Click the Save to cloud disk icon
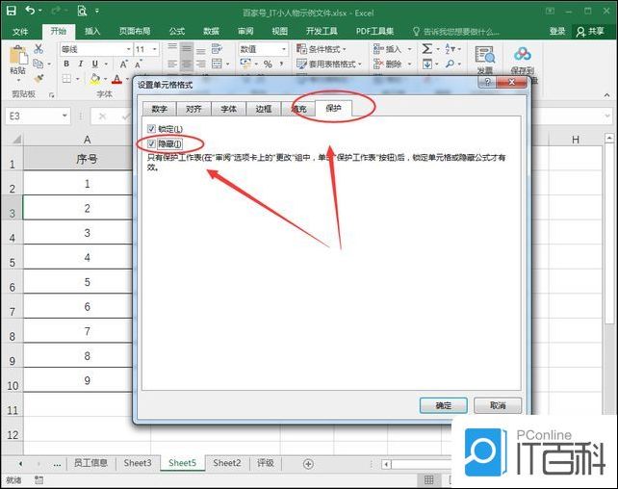 [x=523, y=54]
